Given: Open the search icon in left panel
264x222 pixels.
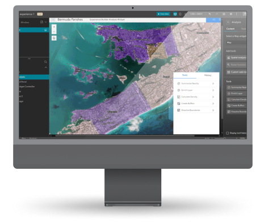Looking at the screenshot, I should (45, 62).
